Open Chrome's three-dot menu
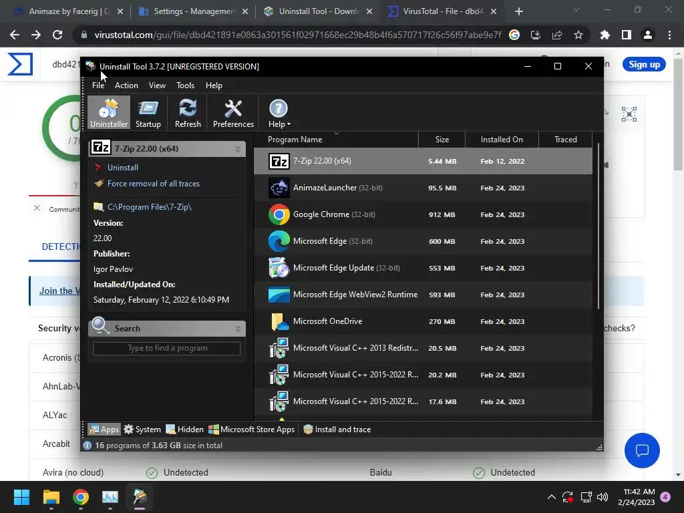Image resolution: width=684 pixels, height=513 pixels. pyautogui.click(x=669, y=35)
